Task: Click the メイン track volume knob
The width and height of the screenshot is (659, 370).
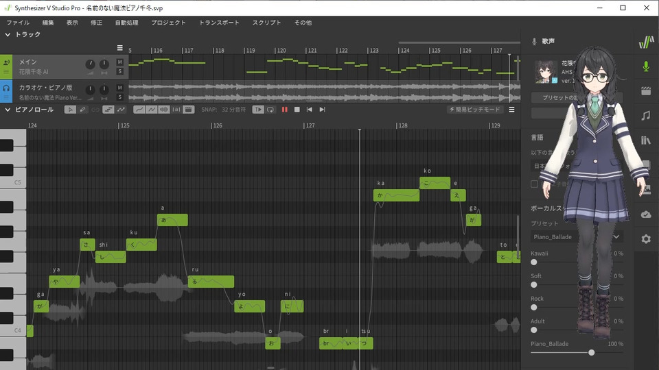Action: pos(91,64)
